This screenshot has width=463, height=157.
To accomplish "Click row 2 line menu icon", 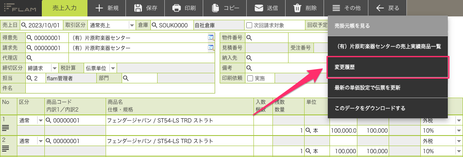I will (6, 148).
